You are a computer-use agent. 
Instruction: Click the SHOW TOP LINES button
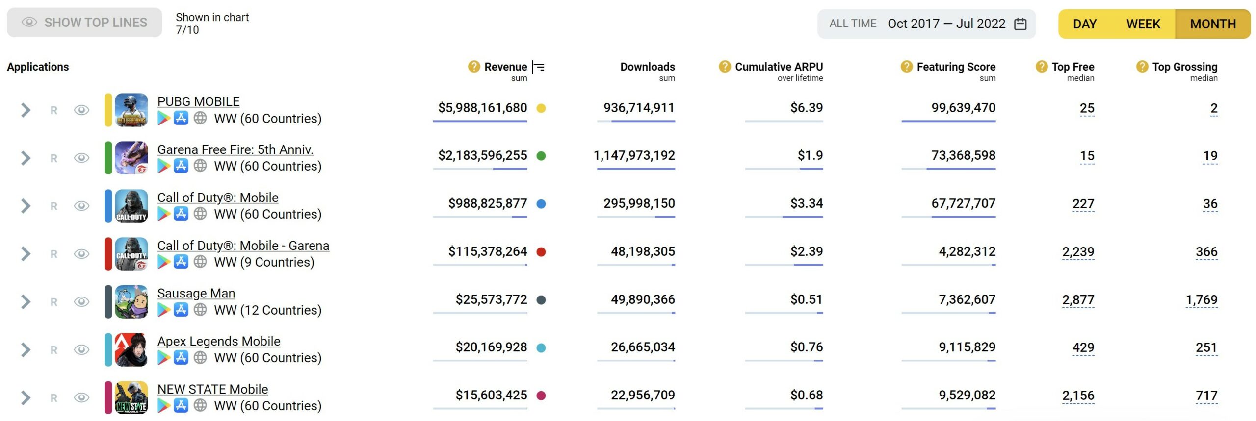click(84, 23)
